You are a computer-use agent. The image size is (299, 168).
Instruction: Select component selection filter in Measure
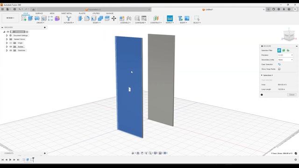[x=288, y=50]
